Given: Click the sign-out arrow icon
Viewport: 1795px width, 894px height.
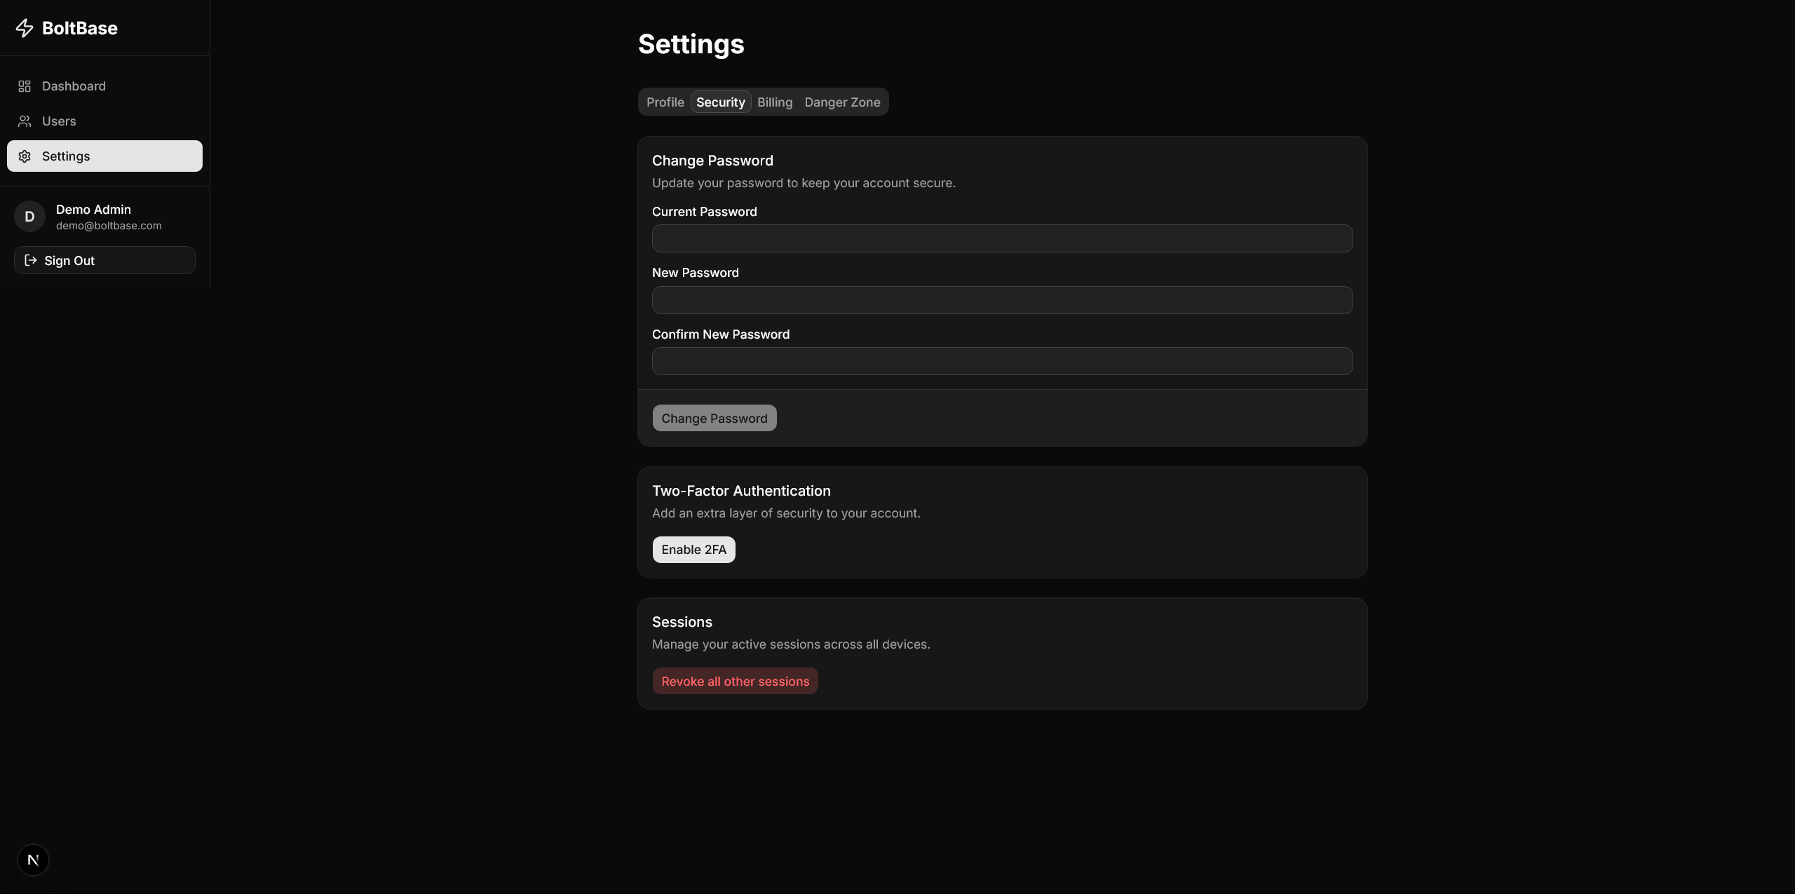Looking at the screenshot, I should (30, 259).
